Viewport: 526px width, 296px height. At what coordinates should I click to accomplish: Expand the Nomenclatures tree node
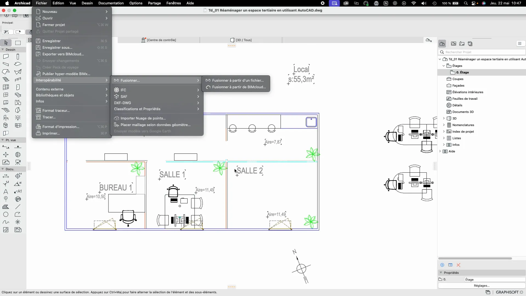(x=444, y=125)
